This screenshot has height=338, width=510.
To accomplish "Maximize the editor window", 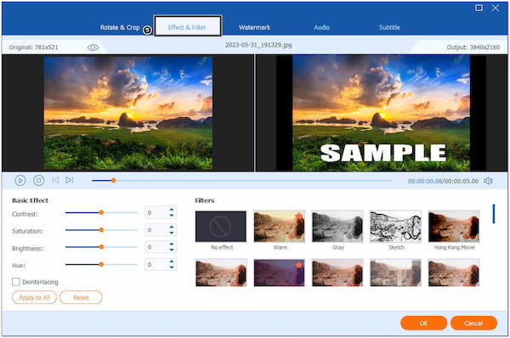I will pos(479,8).
